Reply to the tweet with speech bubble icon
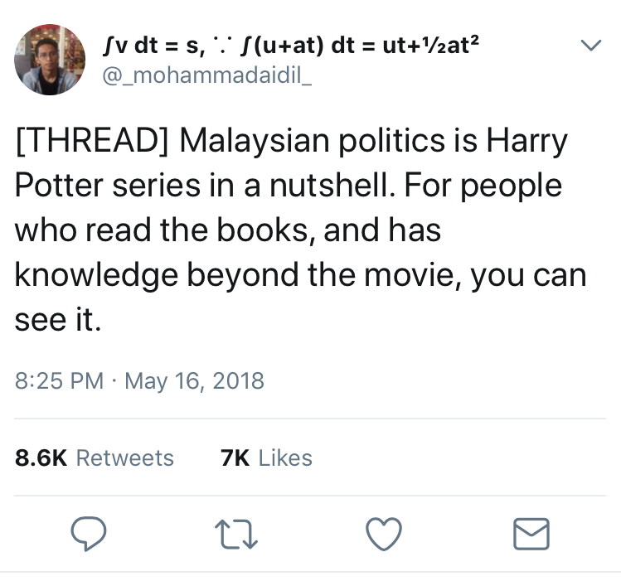This screenshot has width=621, height=581. coord(89,534)
